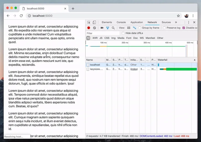Viewport: 201px width, 142px height.
Task: Click the inspect element picker icon
Action: click(89, 22)
